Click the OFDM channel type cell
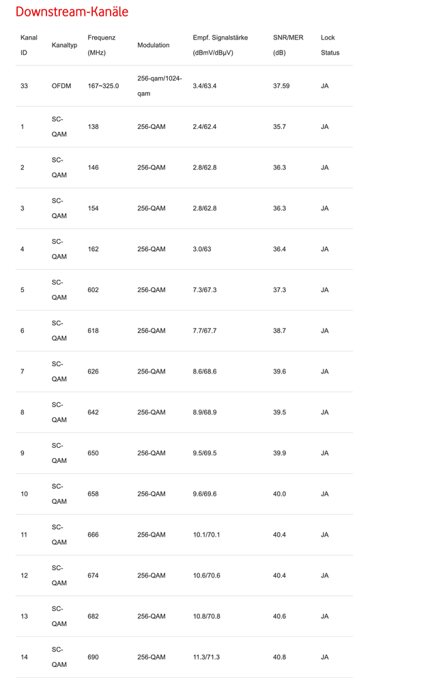Screen dimensions: 447x682 (x=61, y=86)
